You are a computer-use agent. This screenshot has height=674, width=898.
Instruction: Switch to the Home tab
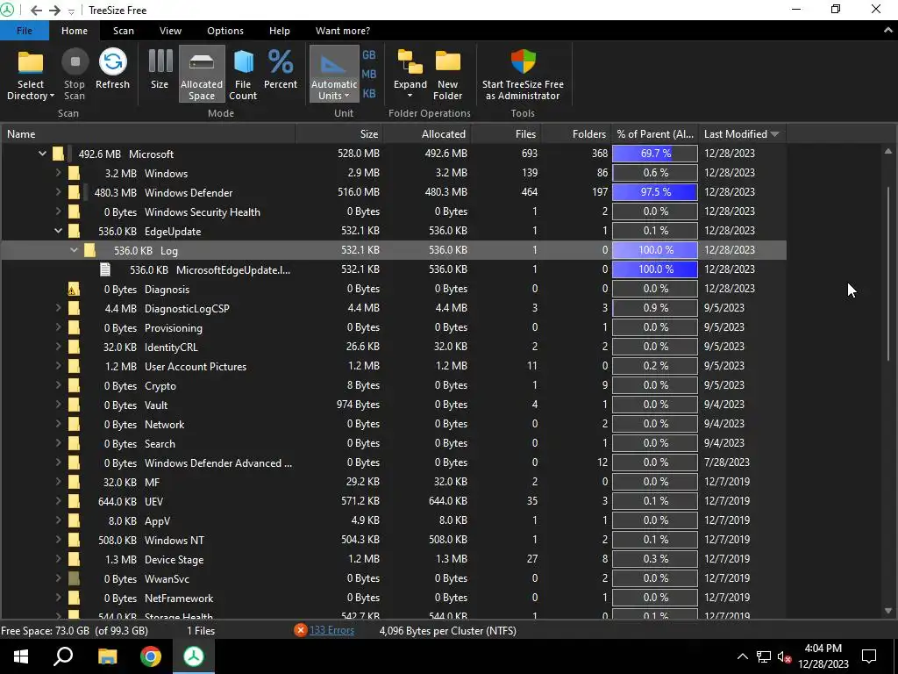(75, 31)
